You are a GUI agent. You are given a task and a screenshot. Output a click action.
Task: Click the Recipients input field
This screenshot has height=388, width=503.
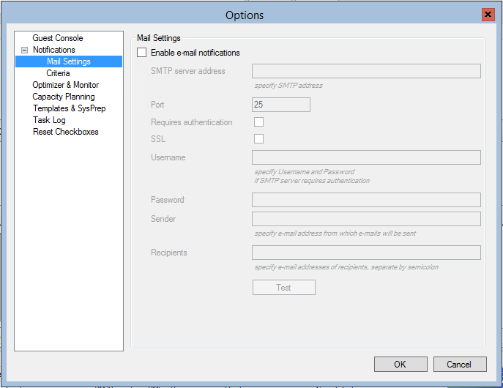click(x=366, y=253)
